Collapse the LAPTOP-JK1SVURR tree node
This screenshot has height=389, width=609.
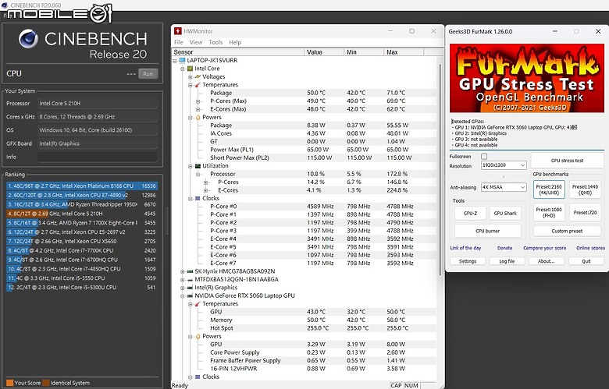coord(175,61)
